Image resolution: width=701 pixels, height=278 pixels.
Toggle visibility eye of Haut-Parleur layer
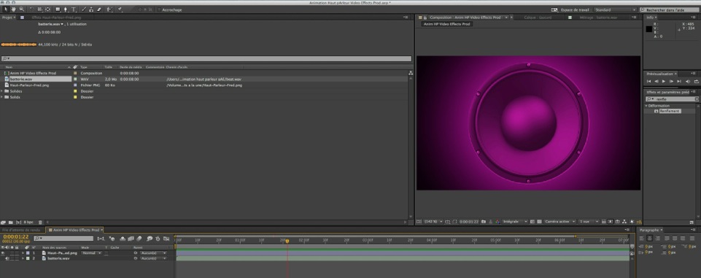(3, 253)
